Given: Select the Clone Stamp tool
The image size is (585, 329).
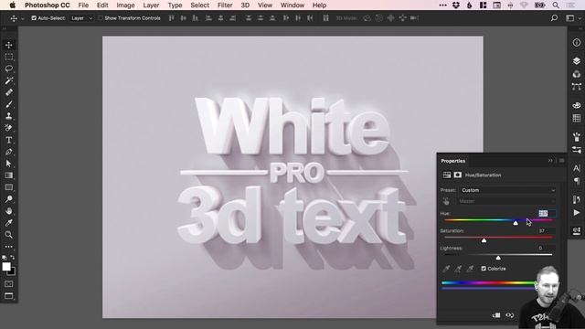Looking at the screenshot, I should click(8, 116).
